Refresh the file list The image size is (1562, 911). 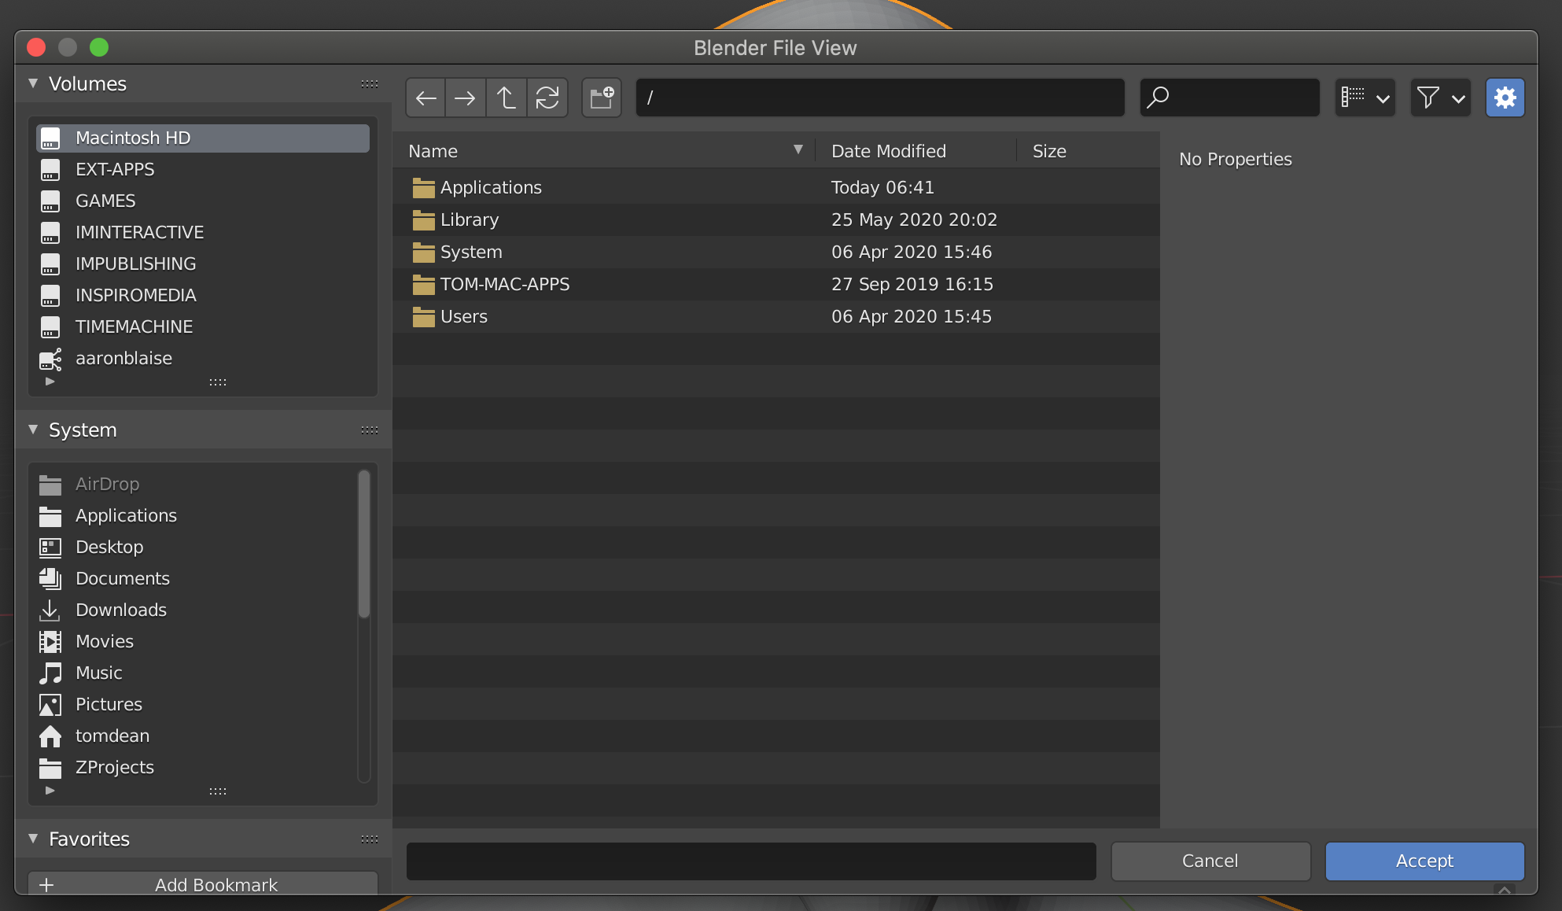[547, 98]
